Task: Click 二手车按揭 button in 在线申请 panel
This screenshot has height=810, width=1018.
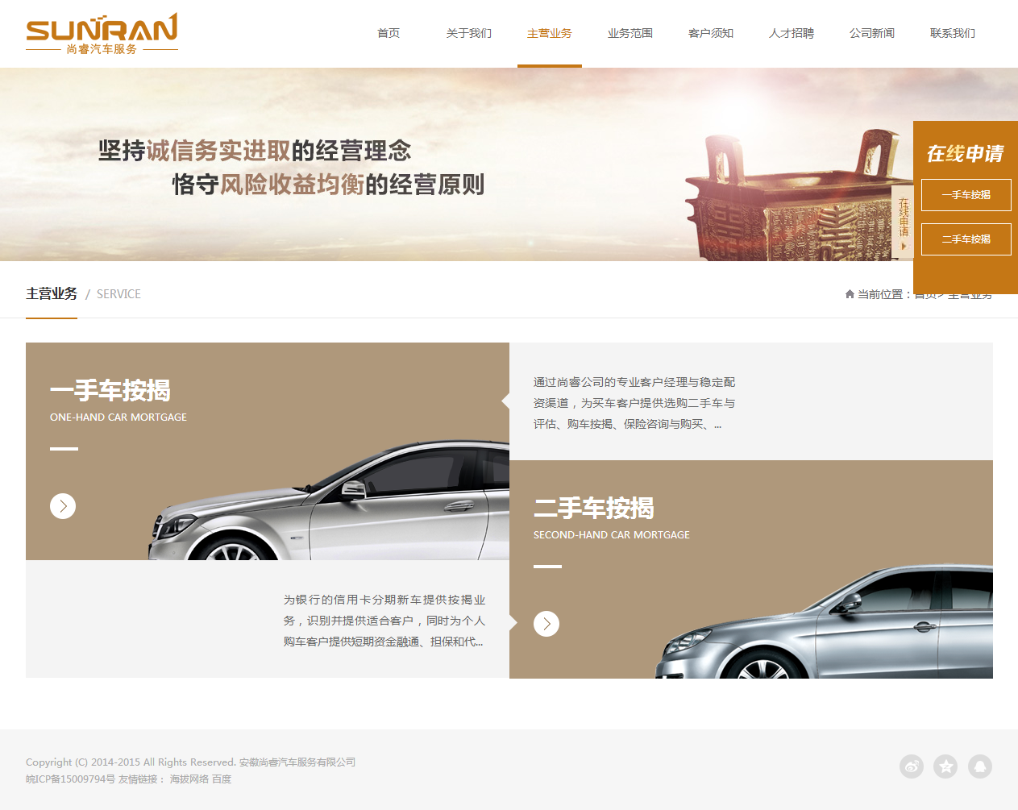Action: point(966,239)
